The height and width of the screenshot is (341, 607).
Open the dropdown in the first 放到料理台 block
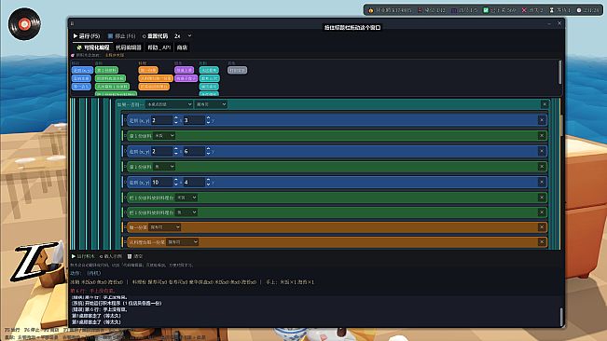(186, 198)
